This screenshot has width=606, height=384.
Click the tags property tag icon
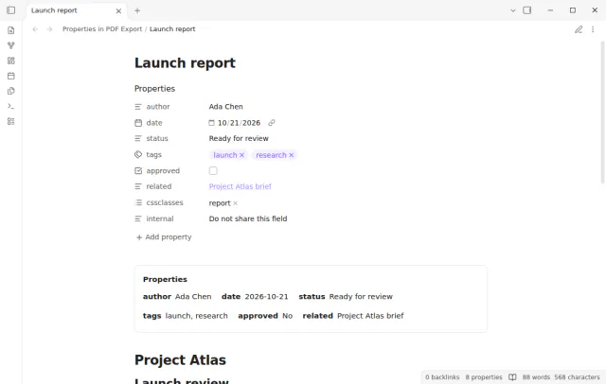coord(138,155)
